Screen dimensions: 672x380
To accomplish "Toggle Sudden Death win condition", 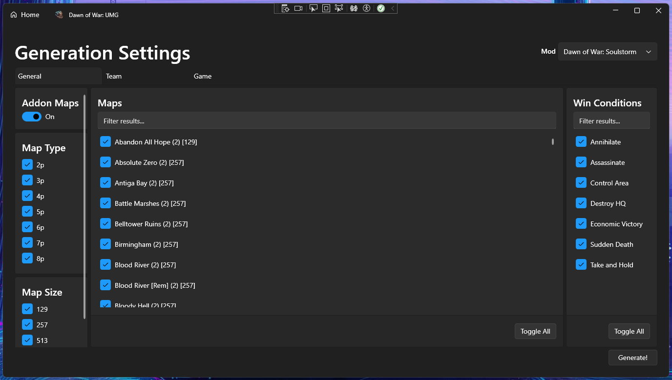I will tap(581, 244).
